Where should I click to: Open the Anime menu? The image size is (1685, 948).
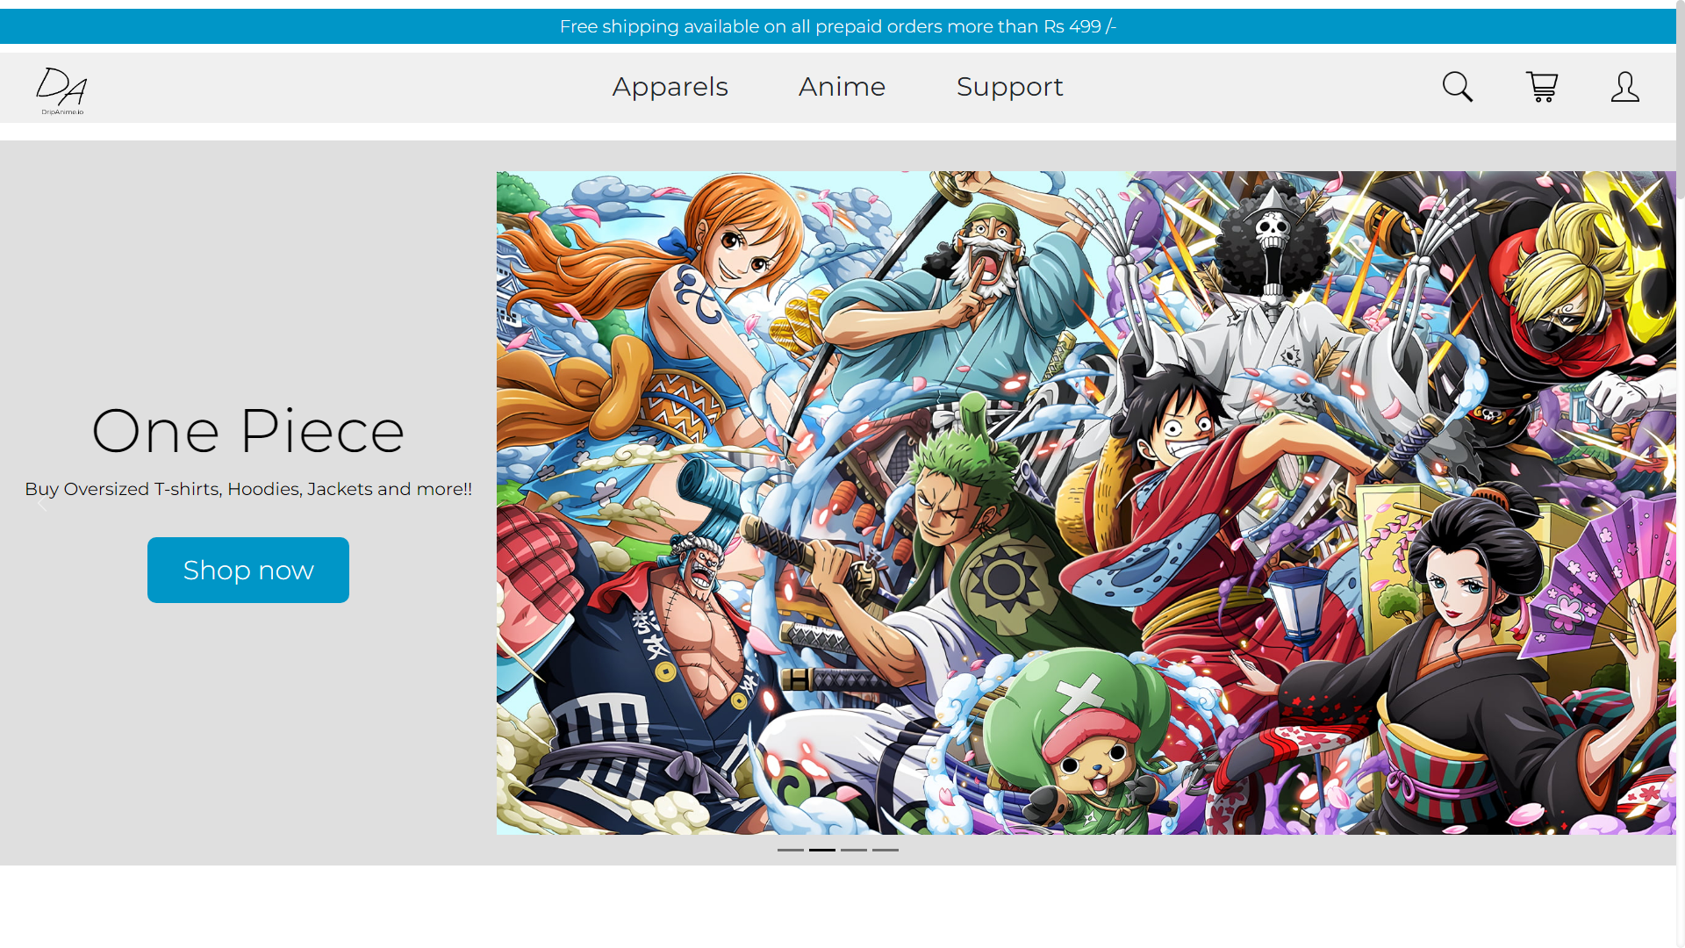[842, 87]
